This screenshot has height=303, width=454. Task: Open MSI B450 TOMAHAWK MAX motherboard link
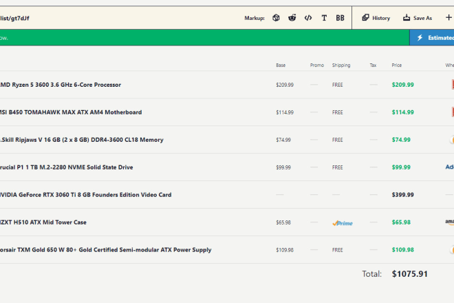pyautogui.click(x=71, y=112)
